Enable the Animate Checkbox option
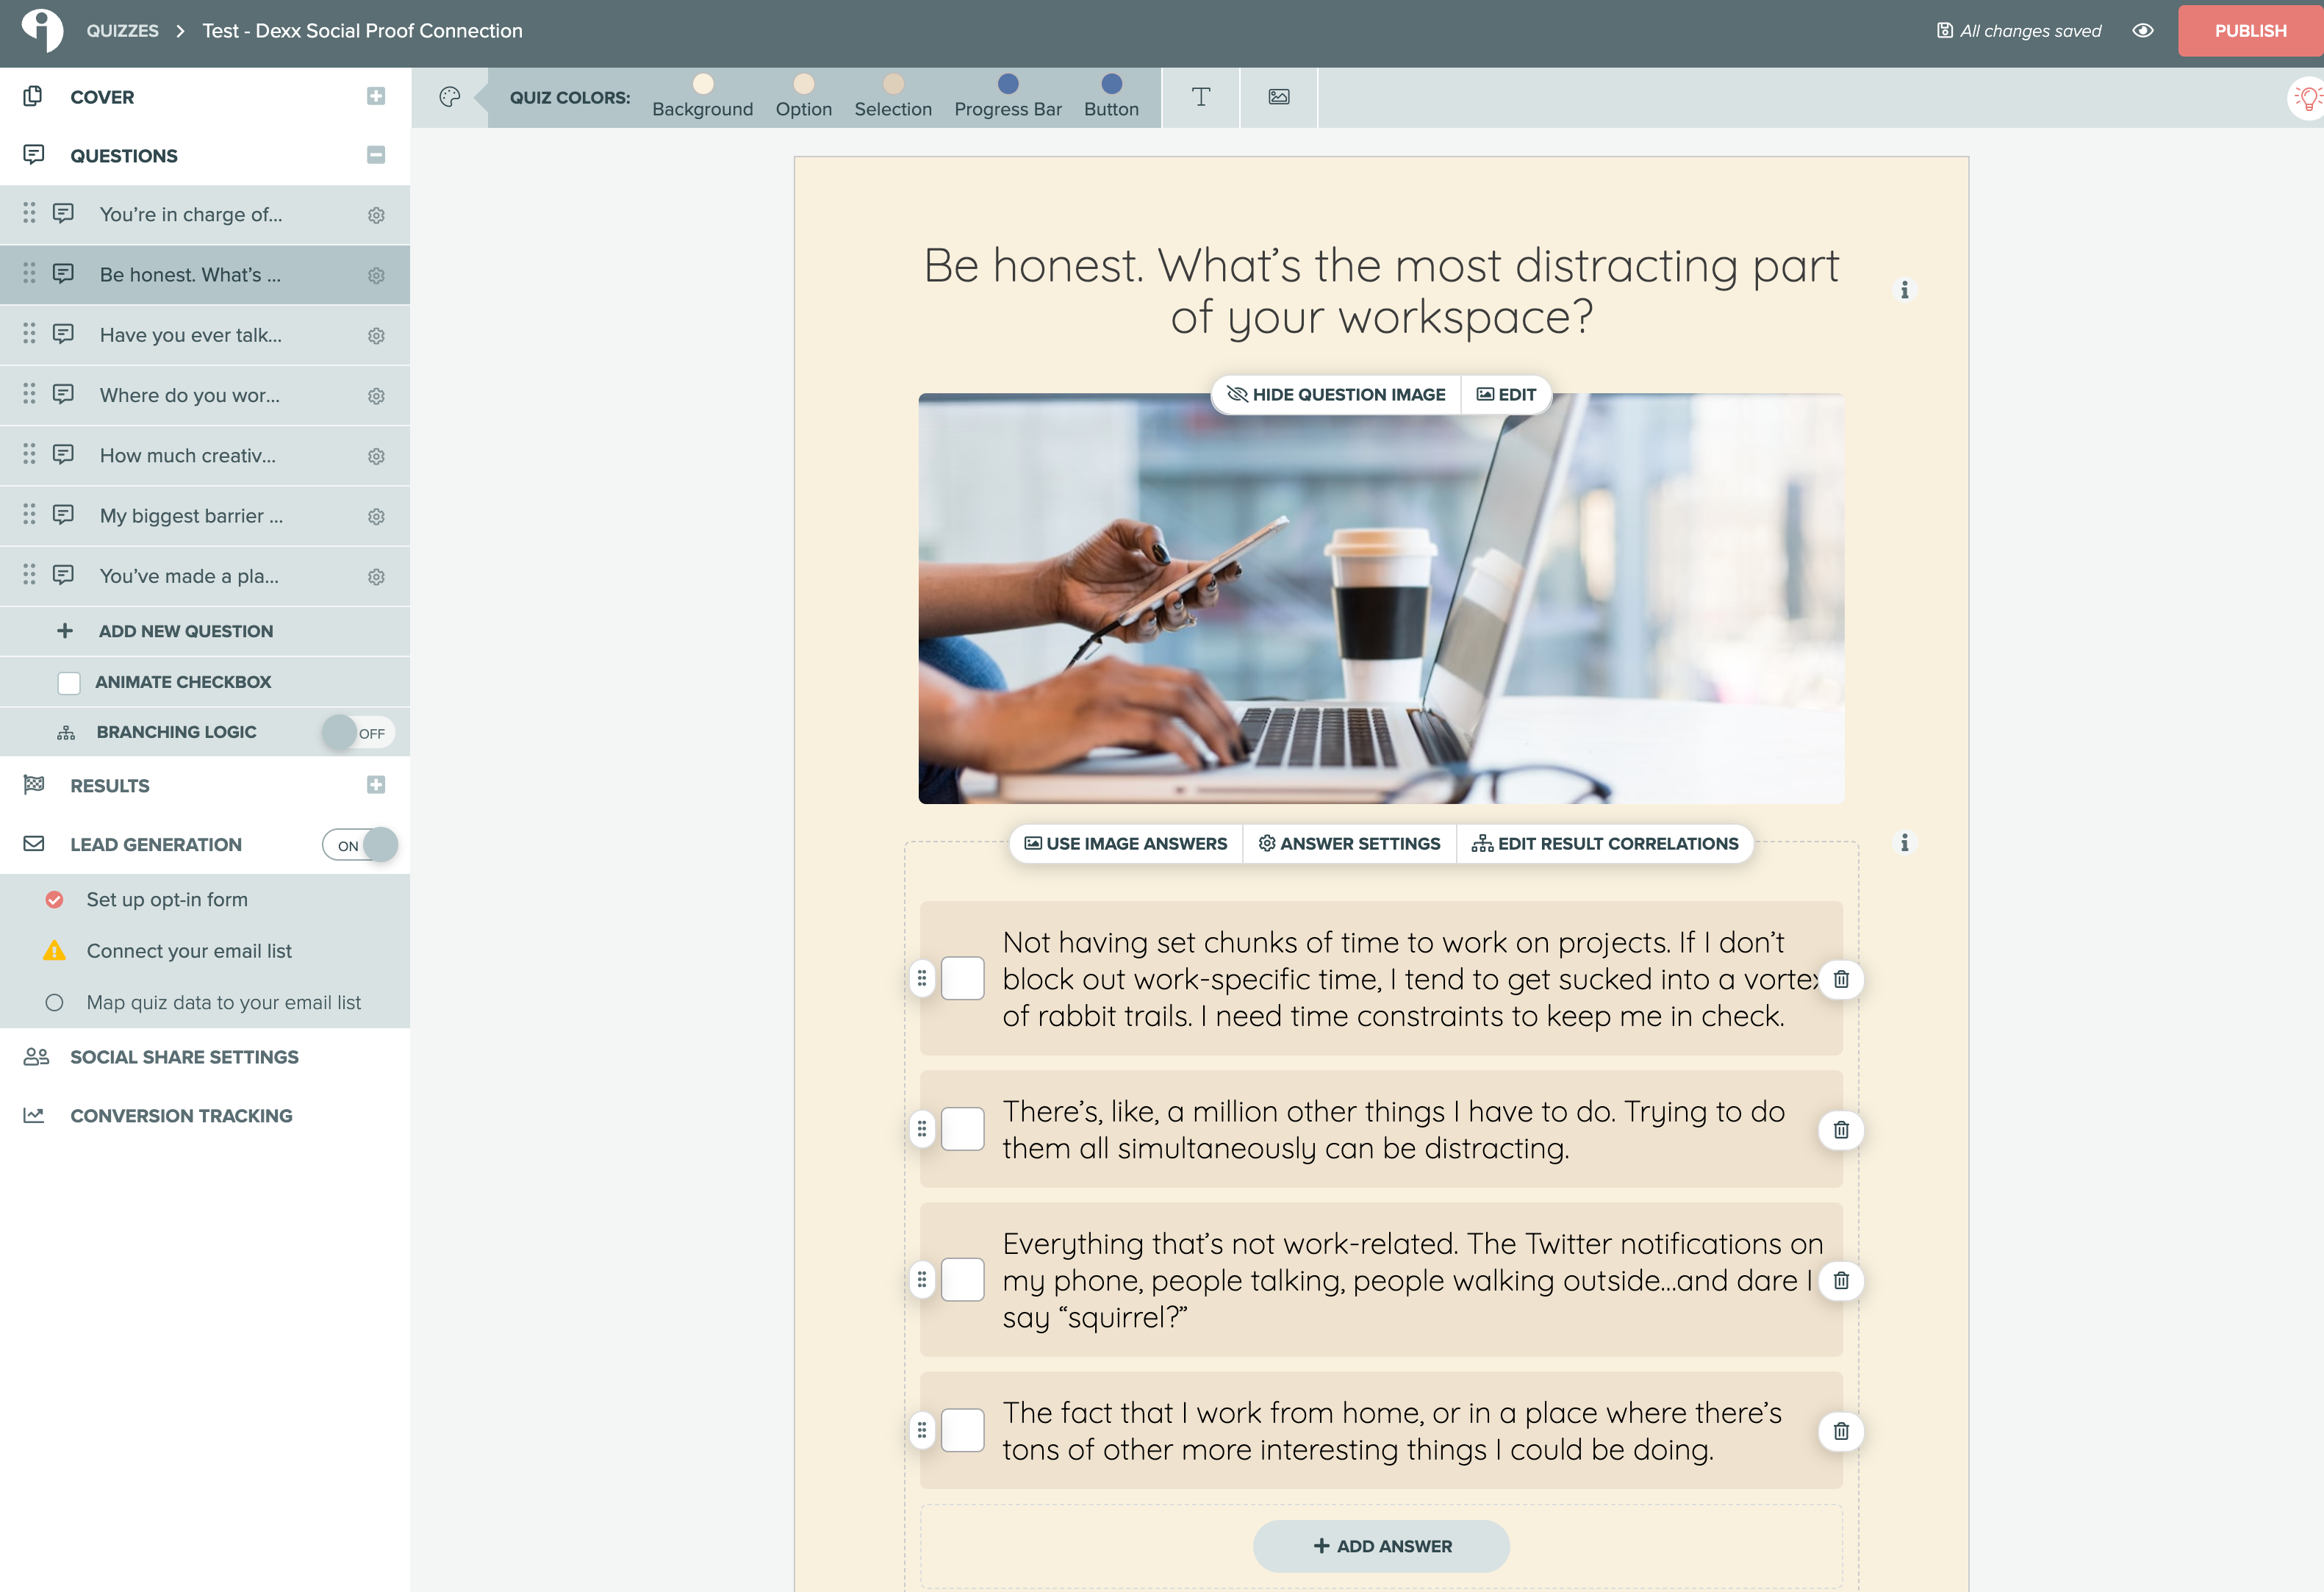The height and width of the screenshot is (1592, 2324). [69, 682]
